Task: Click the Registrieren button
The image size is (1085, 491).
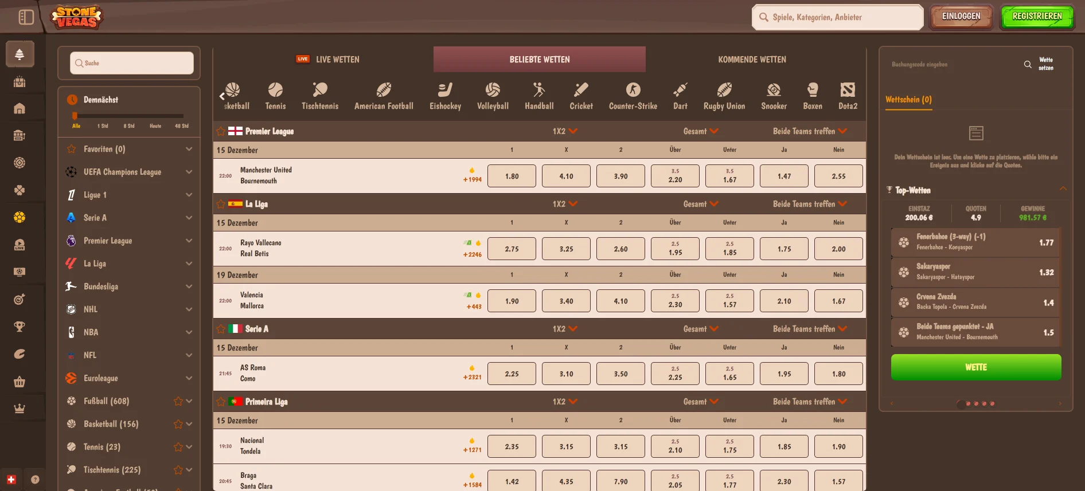Action: (x=1037, y=17)
